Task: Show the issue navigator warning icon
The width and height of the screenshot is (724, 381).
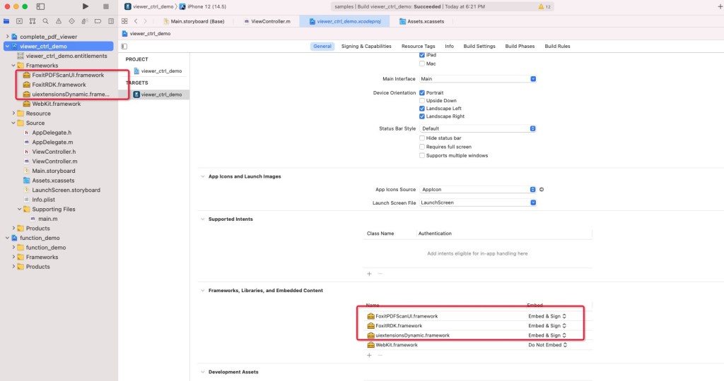Action: (x=59, y=21)
